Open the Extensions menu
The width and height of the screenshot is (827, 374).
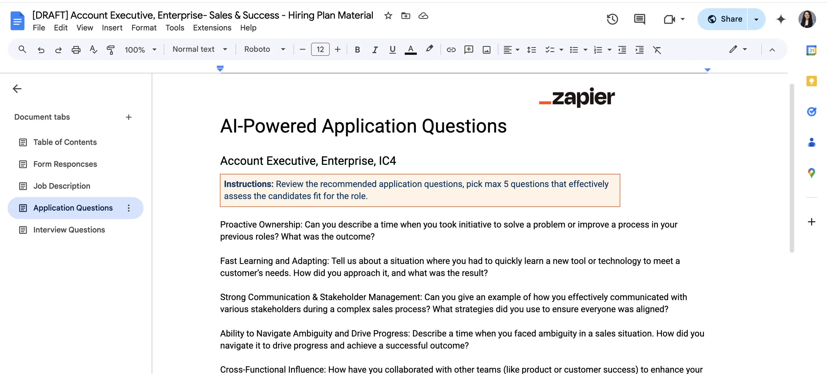pos(212,28)
